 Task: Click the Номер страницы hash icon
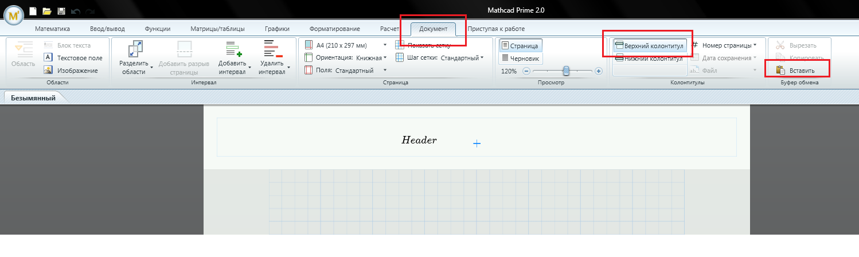[x=695, y=45]
